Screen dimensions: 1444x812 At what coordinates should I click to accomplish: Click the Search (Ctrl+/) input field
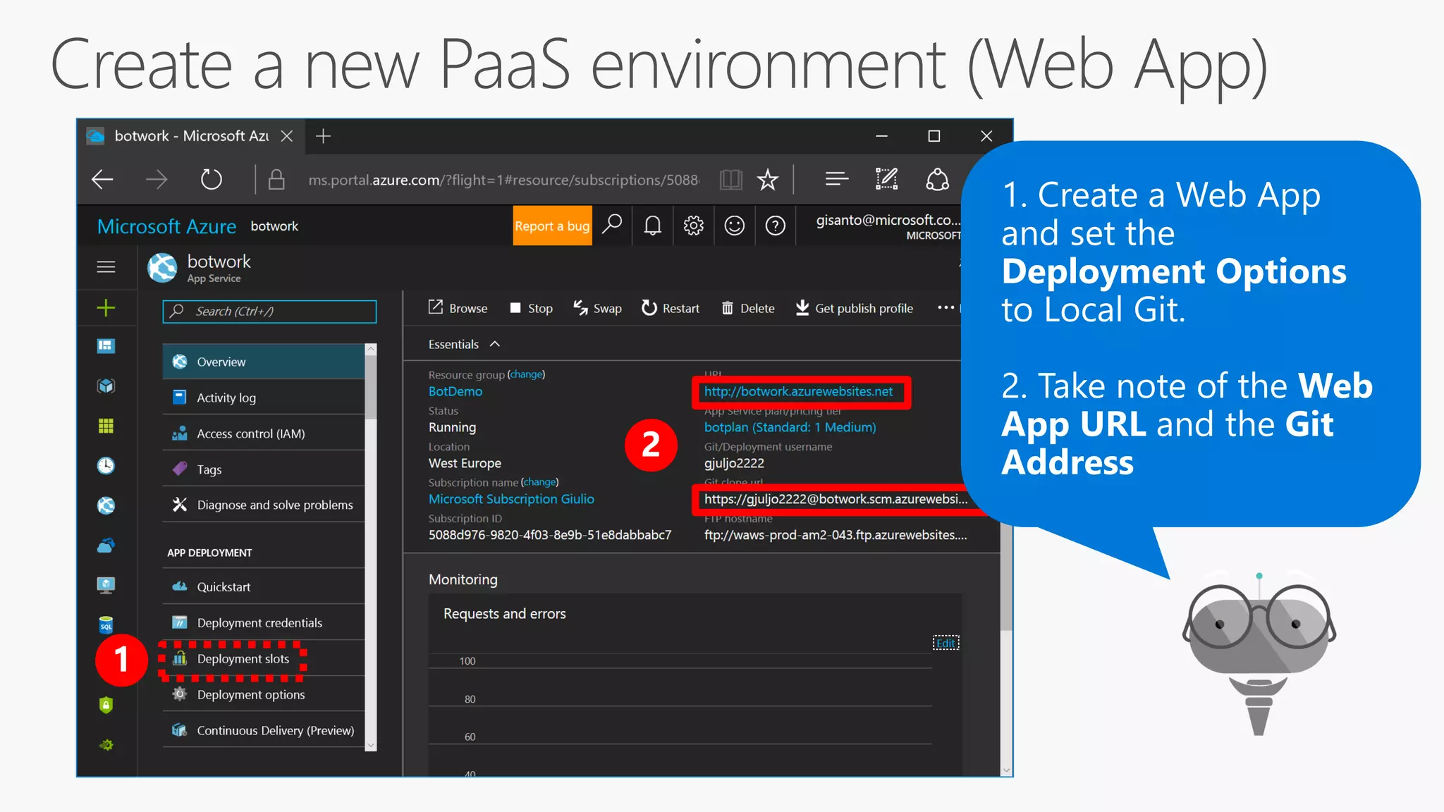click(x=269, y=311)
